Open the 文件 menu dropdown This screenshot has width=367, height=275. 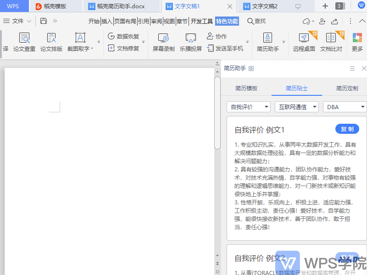29,21
